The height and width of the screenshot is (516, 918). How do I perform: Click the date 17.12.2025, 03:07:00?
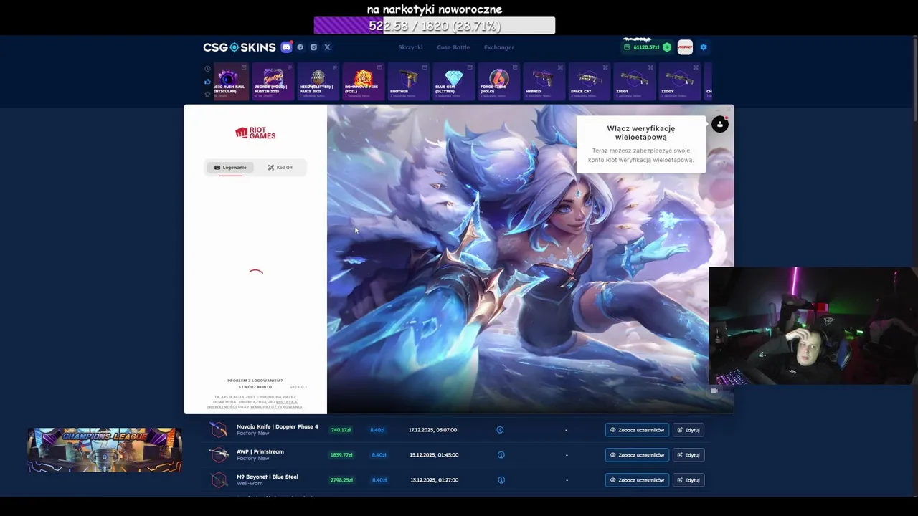(x=432, y=430)
